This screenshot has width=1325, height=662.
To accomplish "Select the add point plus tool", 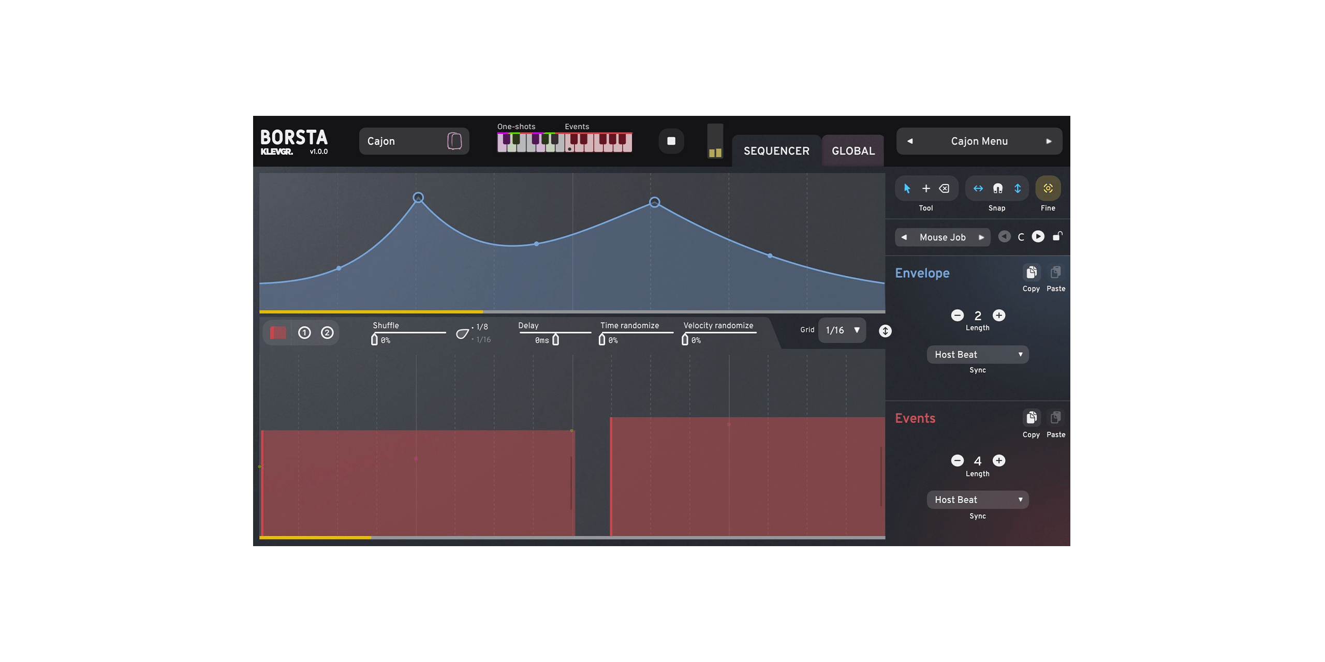I will click(x=926, y=189).
